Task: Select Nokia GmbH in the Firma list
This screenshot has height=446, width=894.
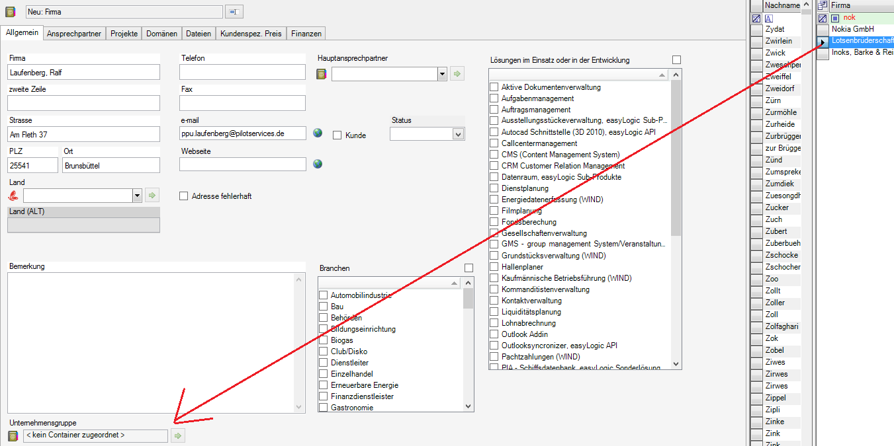Action: (x=855, y=30)
